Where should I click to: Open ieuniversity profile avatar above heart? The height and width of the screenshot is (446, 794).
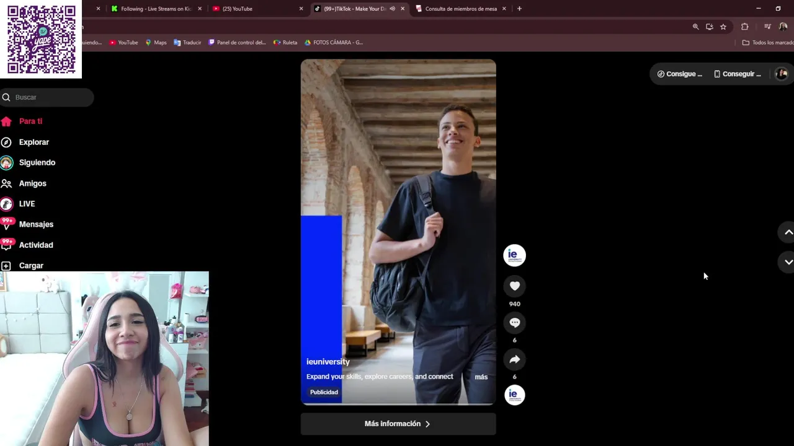[x=514, y=255]
